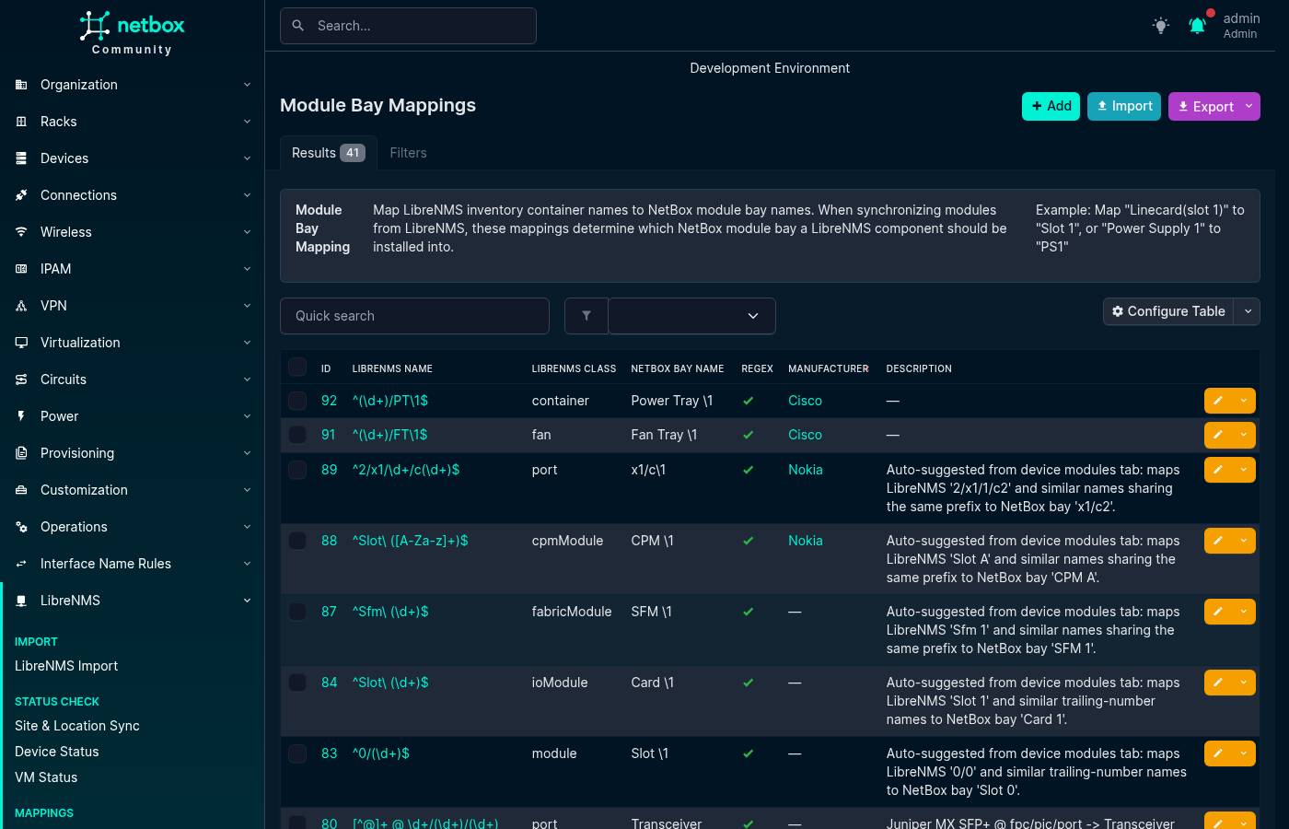Click the NetBox Community logo

pos(132,32)
